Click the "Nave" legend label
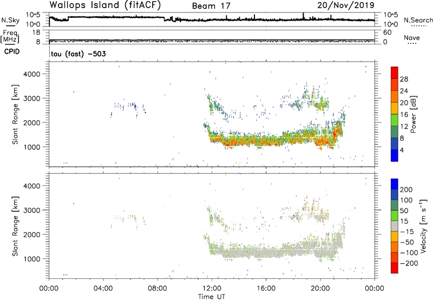This screenshot has height=300, width=433. 412,37
